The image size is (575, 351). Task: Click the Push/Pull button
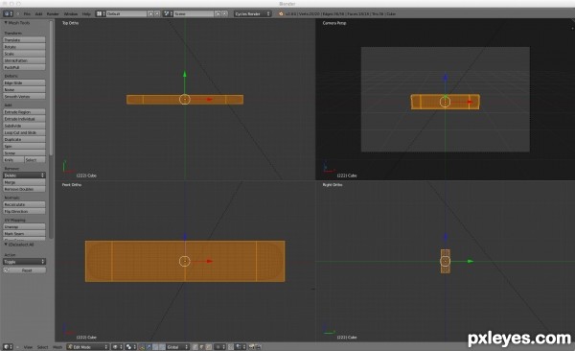[24, 67]
